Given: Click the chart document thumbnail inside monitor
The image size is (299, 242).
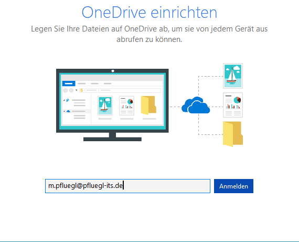Looking at the screenshot, I should pos(126,106).
